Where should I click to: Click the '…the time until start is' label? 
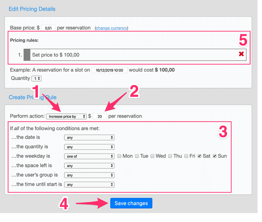coord(37,184)
